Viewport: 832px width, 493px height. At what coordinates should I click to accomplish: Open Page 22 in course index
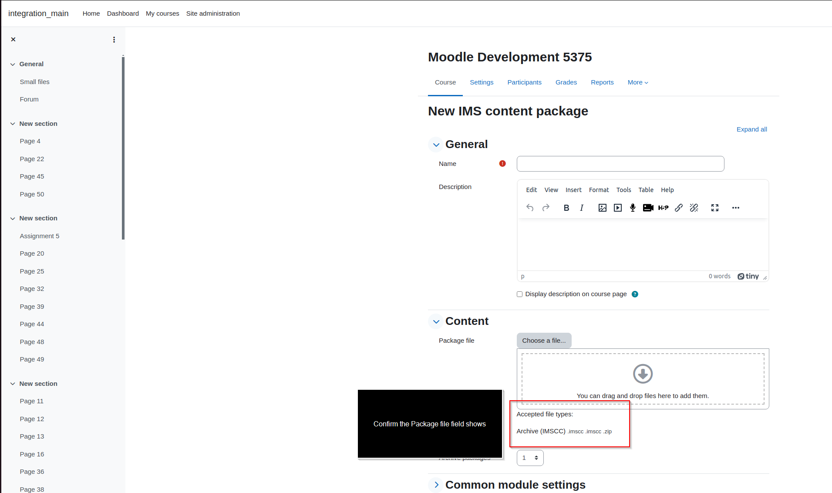[32, 159]
